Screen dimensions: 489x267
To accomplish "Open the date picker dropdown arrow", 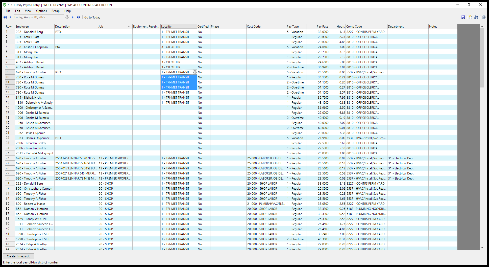I will tap(67, 17).
